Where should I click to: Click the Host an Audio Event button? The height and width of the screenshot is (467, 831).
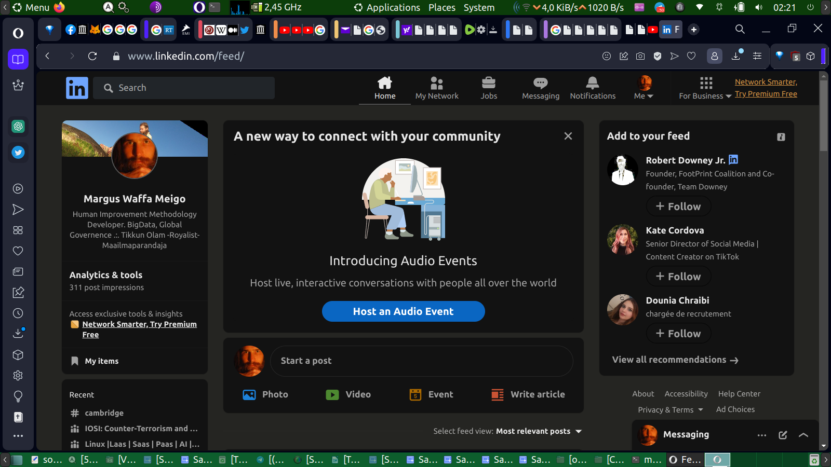pyautogui.click(x=404, y=311)
